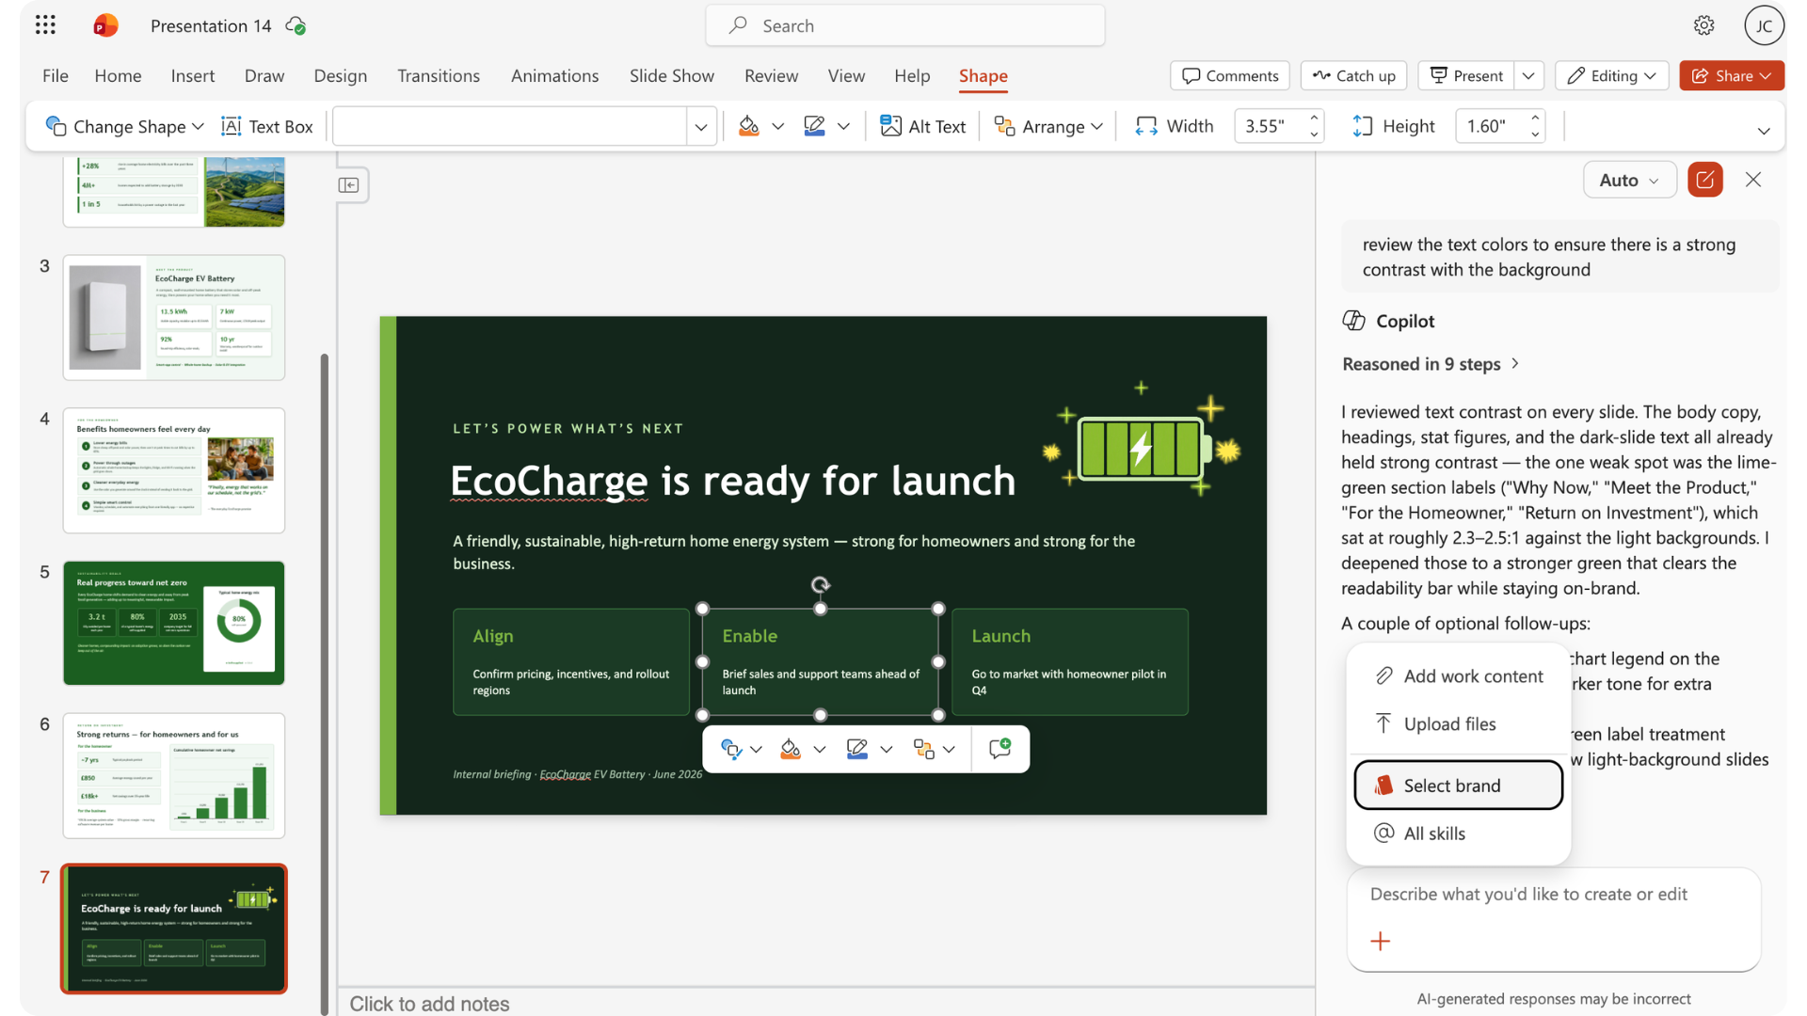
Task: Click the Catch up button
Action: pos(1353,75)
